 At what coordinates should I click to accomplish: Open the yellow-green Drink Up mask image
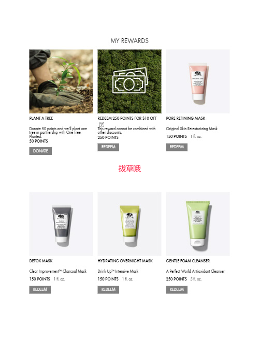129,224
